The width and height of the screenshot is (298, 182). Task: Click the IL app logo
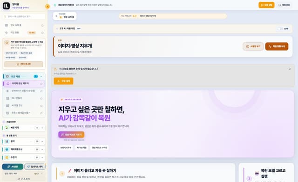pyautogui.click(x=6, y=6)
